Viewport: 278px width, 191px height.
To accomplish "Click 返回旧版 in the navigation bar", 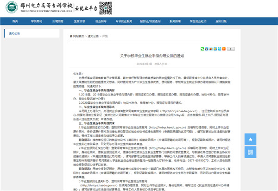I will (x=221, y=21).
